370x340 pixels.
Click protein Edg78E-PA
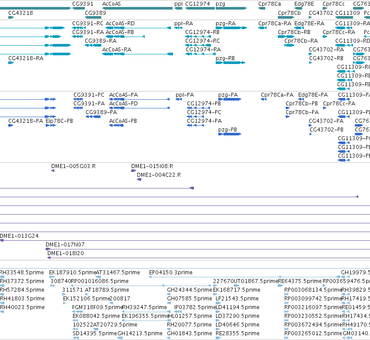click(313, 95)
